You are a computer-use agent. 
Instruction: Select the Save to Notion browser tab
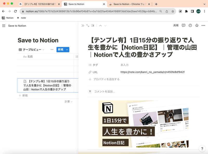(x=84, y=4)
